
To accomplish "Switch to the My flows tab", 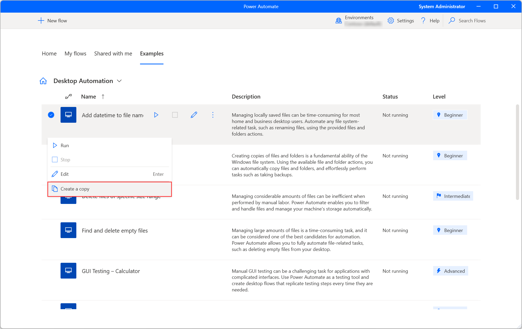I will (76, 53).
